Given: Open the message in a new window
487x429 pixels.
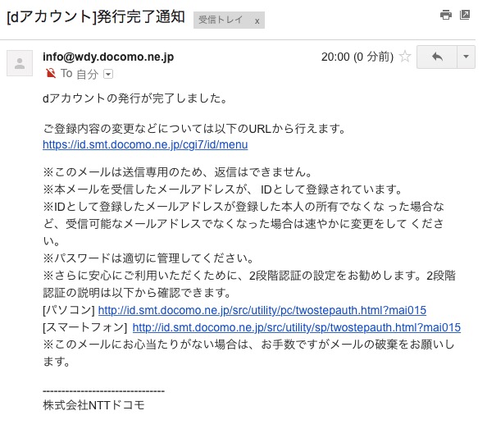Looking at the screenshot, I should coord(465,15).
